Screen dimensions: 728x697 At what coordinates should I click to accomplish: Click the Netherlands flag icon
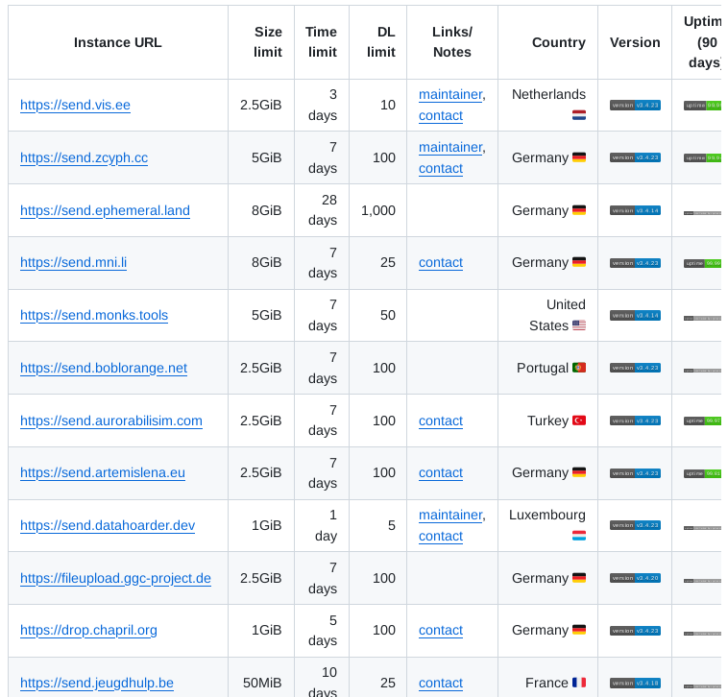(579, 115)
